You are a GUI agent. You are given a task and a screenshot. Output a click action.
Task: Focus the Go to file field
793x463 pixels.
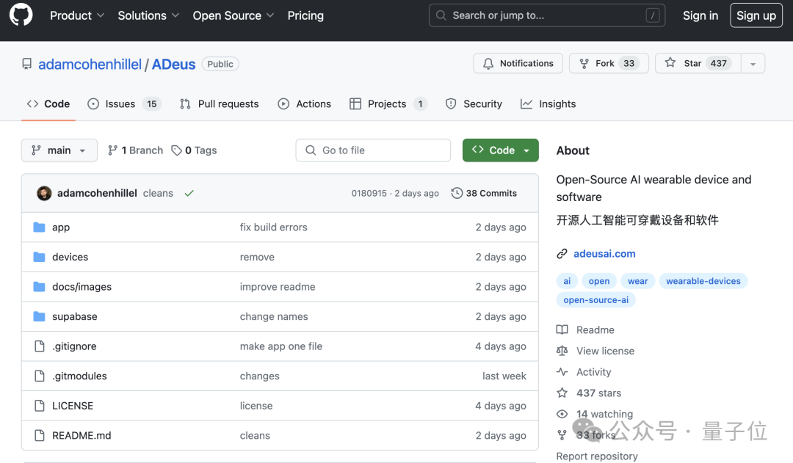tap(373, 150)
